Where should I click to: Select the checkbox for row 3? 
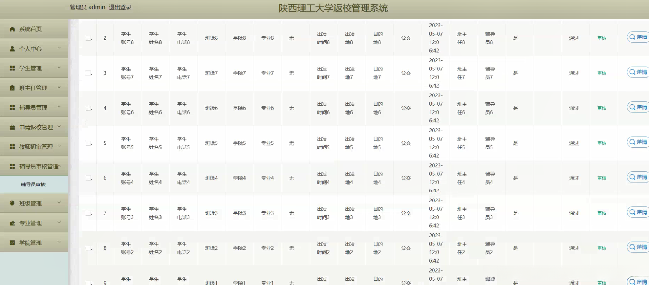coord(89,73)
